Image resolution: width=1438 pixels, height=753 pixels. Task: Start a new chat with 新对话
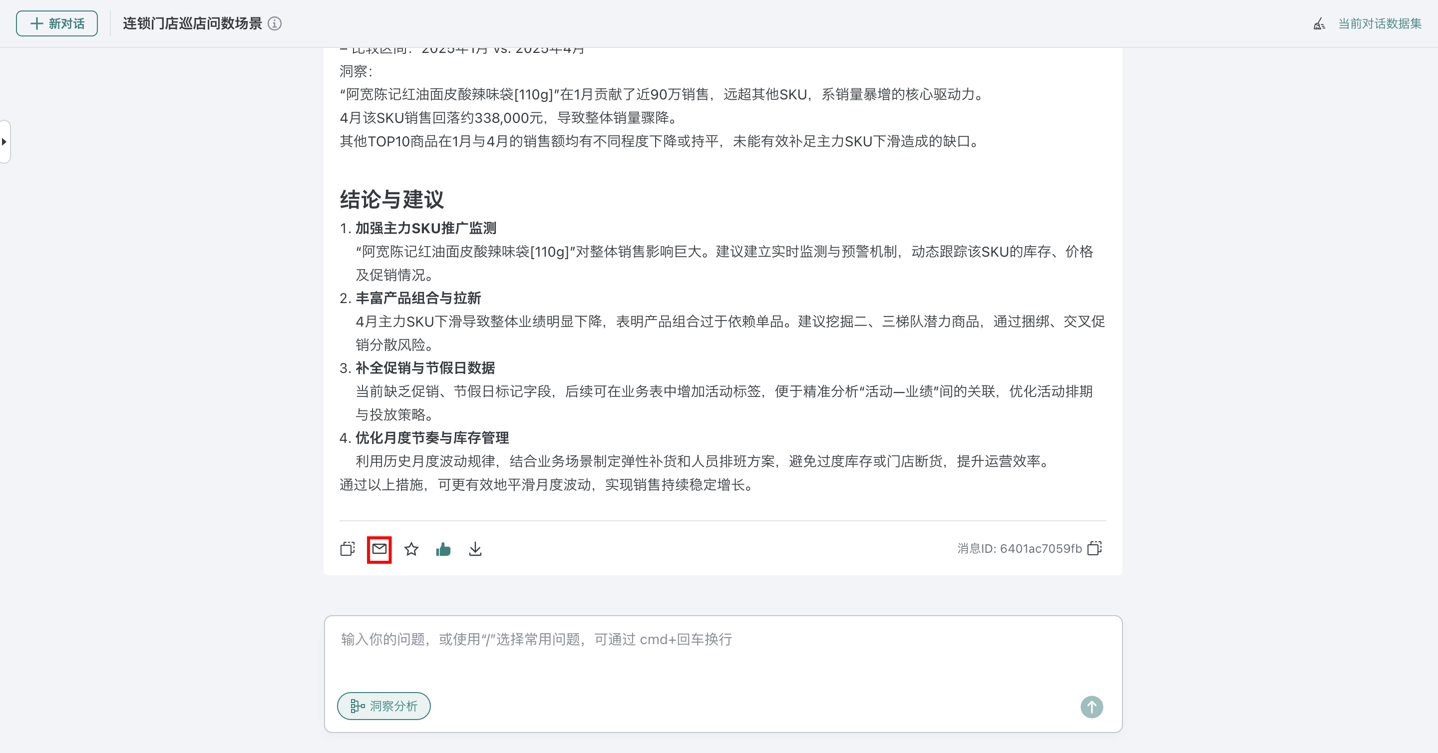57,23
